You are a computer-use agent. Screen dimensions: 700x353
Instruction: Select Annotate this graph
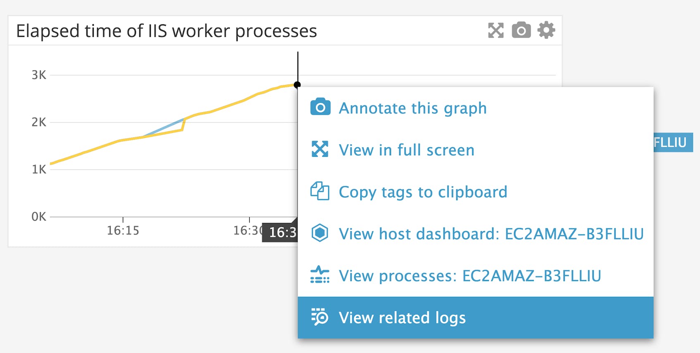412,108
